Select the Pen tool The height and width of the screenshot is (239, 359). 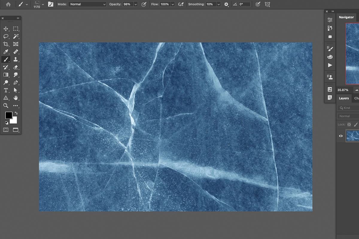coord(16,82)
